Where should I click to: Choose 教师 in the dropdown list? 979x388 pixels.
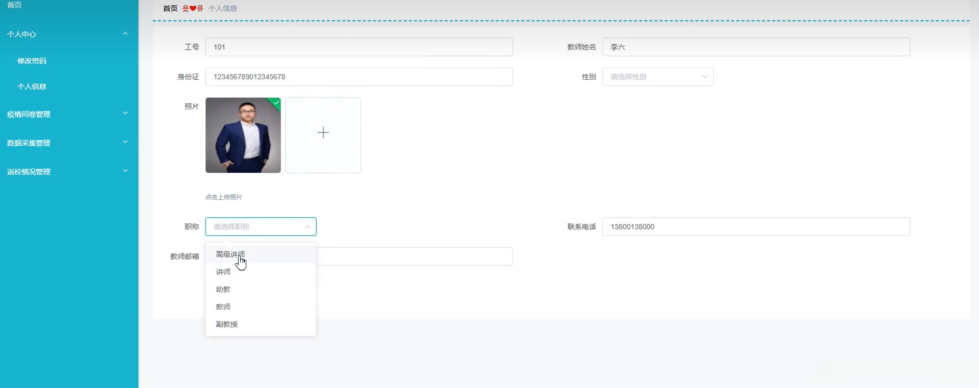tap(261, 307)
